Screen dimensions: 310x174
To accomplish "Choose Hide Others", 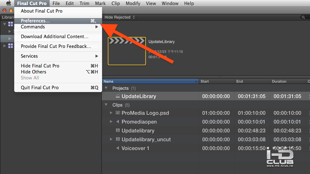I will pyautogui.click(x=58, y=72).
